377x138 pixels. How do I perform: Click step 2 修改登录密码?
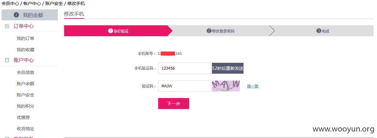pos(220,31)
